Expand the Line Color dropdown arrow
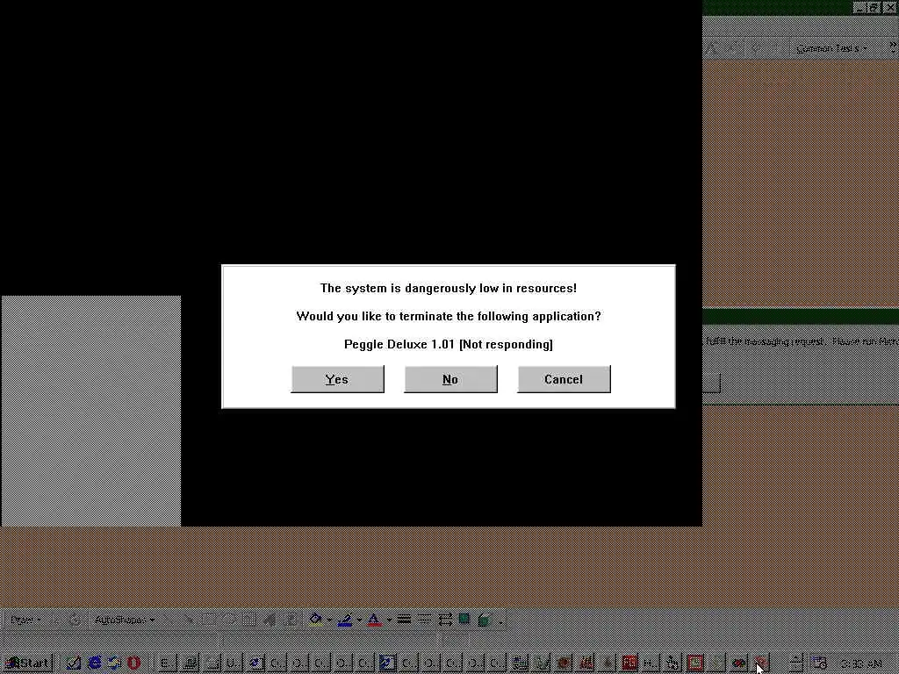The width and height of the screenshot is (899, 674). pos(359,620)
